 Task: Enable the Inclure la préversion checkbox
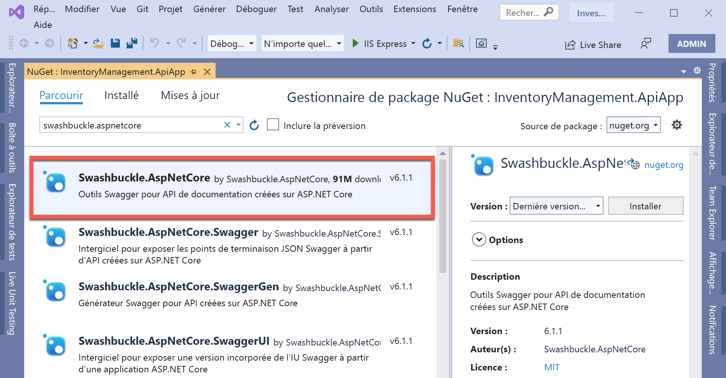pyautogui.click(x=273, y=125)
